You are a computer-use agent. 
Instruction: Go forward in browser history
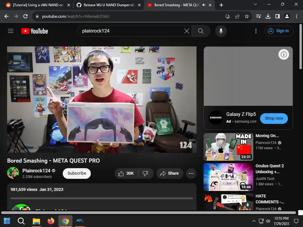click(x=16, y=17)
